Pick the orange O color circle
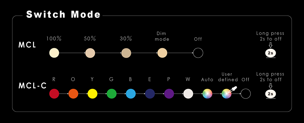304x123 pixels. coord(73,94)
